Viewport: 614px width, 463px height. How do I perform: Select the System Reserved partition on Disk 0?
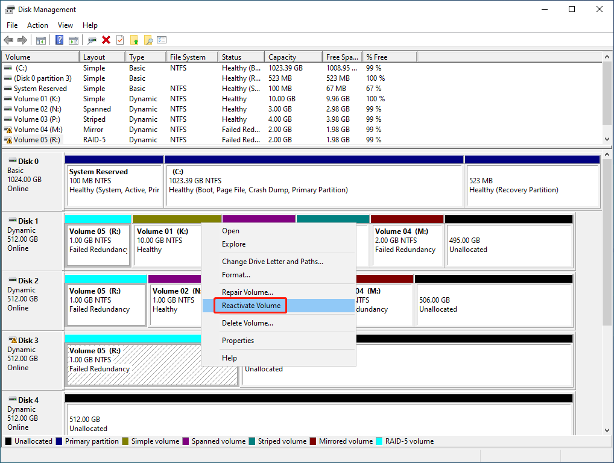click(114, 181)
